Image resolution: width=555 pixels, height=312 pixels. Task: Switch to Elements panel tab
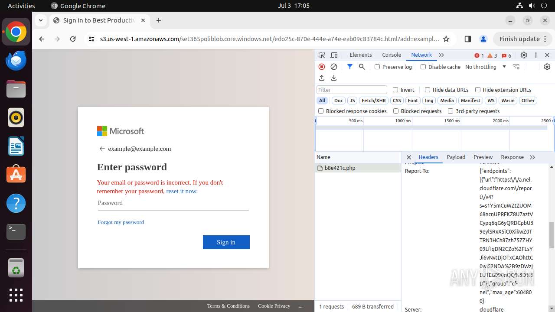click(x=361, y=55)
